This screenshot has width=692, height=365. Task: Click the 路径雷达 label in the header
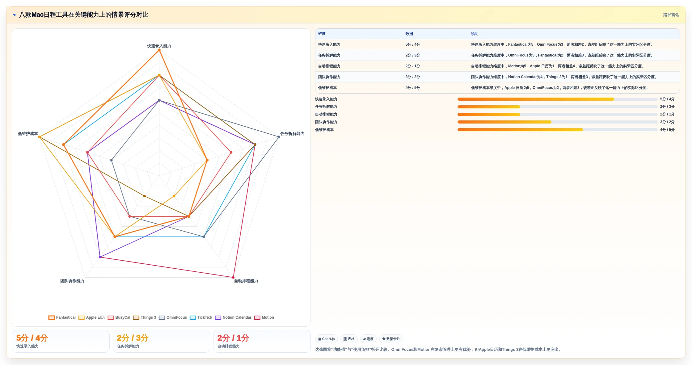click(671, 15)
